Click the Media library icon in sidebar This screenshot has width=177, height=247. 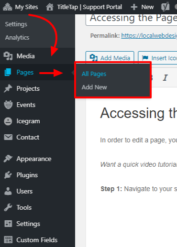[x=8, y=56]
